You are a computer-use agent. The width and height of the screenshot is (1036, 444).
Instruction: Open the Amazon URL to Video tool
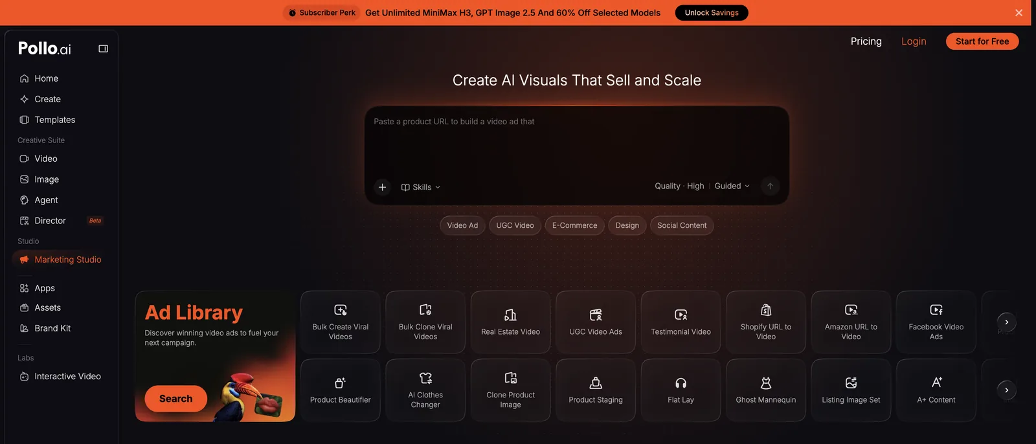pos(851,322)
